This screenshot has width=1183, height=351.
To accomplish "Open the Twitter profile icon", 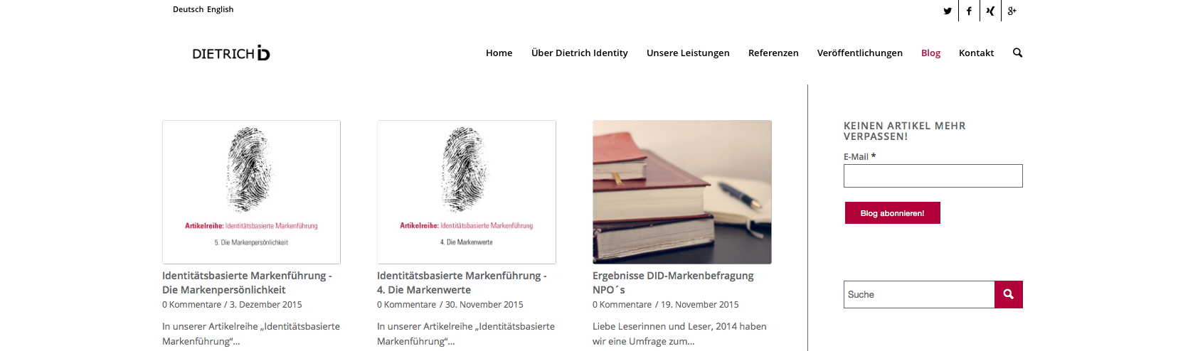I will 948,11.
